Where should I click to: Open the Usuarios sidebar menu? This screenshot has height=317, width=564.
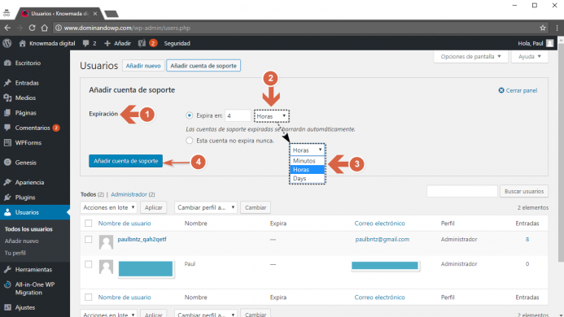[35, 212]
